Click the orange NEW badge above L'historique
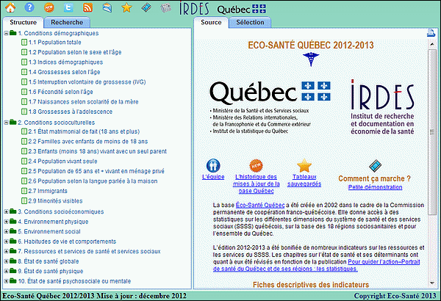This screenshot has height=301, width=441. [x=256, y=165]
